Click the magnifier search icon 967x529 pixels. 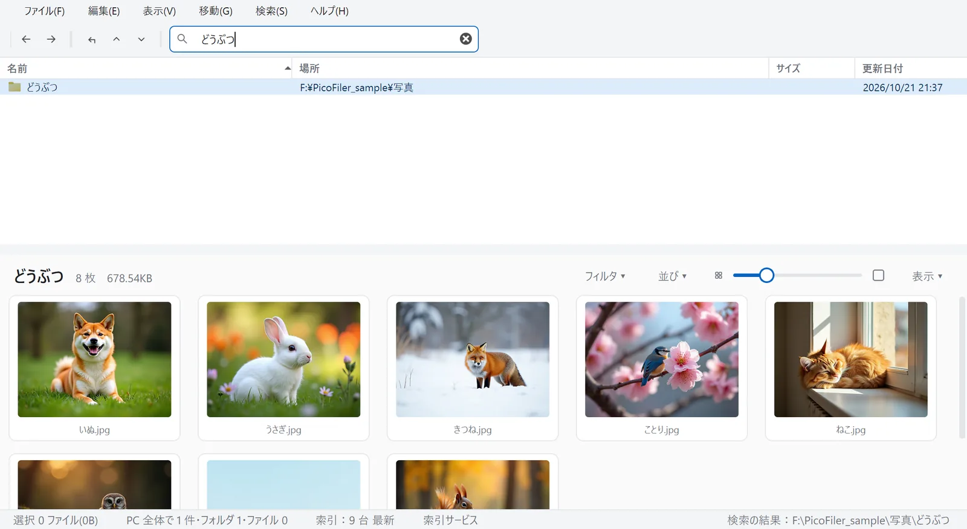pyautogui.click(x=182, y=39)
